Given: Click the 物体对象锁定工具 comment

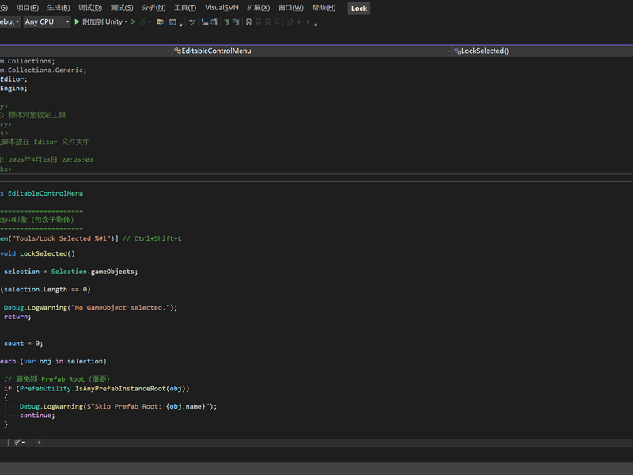Looking at the screenshot, I should pyautogui.click(x=36, y=115).
